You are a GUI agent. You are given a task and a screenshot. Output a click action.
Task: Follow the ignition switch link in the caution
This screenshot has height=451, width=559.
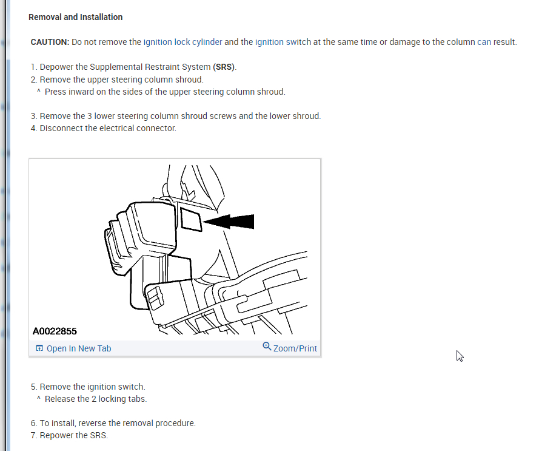(283, 42)
